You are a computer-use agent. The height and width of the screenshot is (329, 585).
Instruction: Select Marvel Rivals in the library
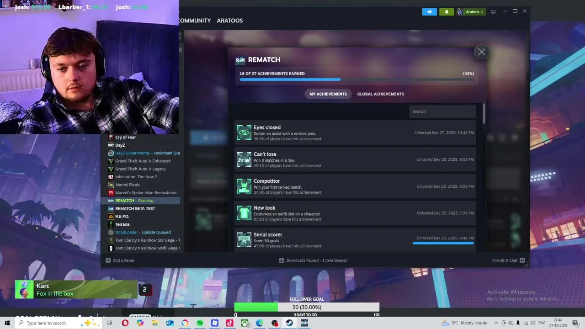pyautogui.click(x=128, y=185)
